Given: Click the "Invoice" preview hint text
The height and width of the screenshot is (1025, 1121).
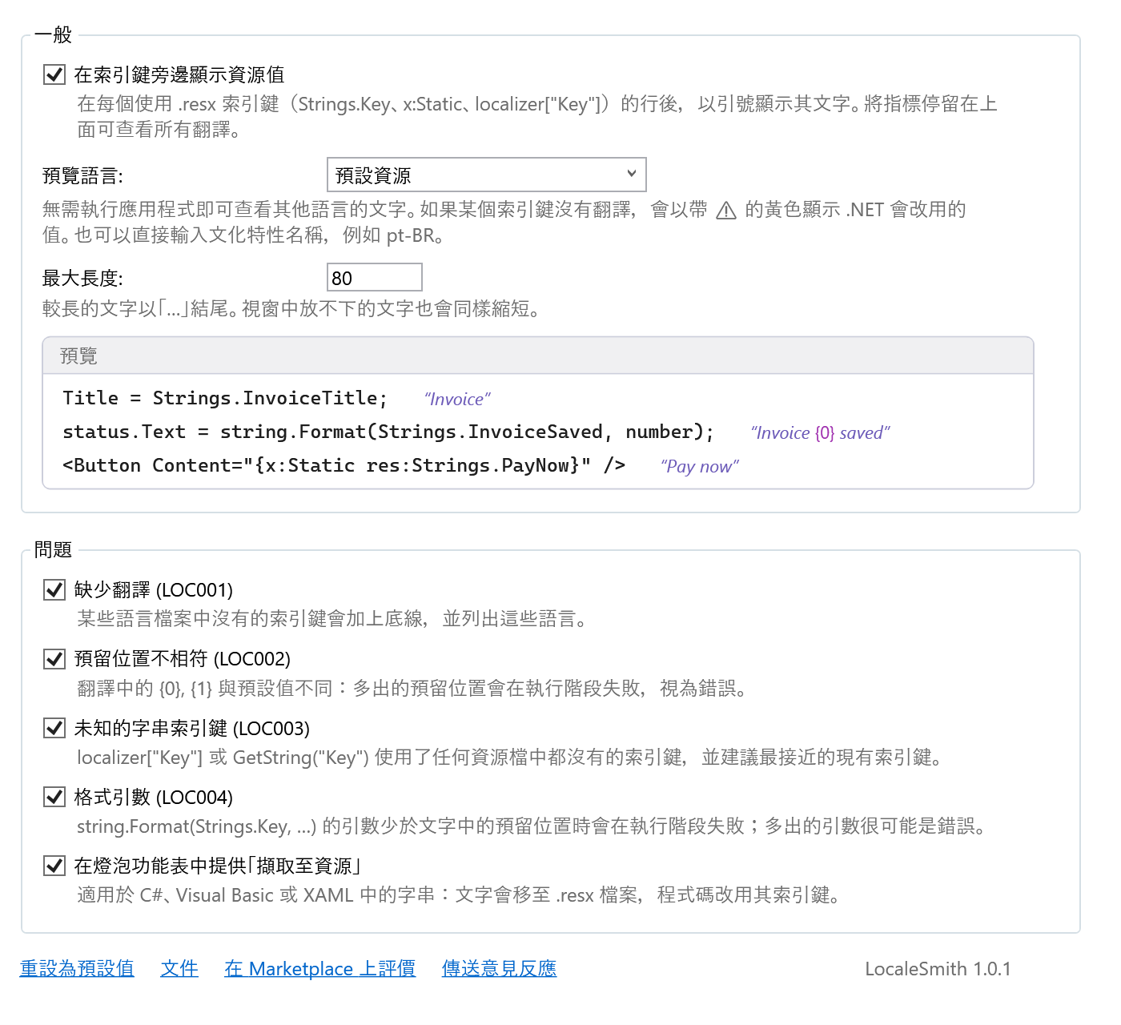Looking at the screenshot, I should point(457,399).
